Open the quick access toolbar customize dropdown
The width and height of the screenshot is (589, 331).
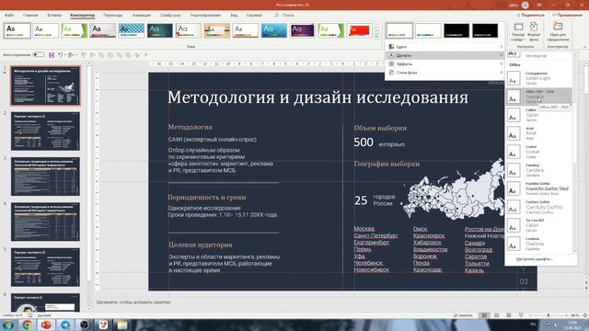[145, 55]
